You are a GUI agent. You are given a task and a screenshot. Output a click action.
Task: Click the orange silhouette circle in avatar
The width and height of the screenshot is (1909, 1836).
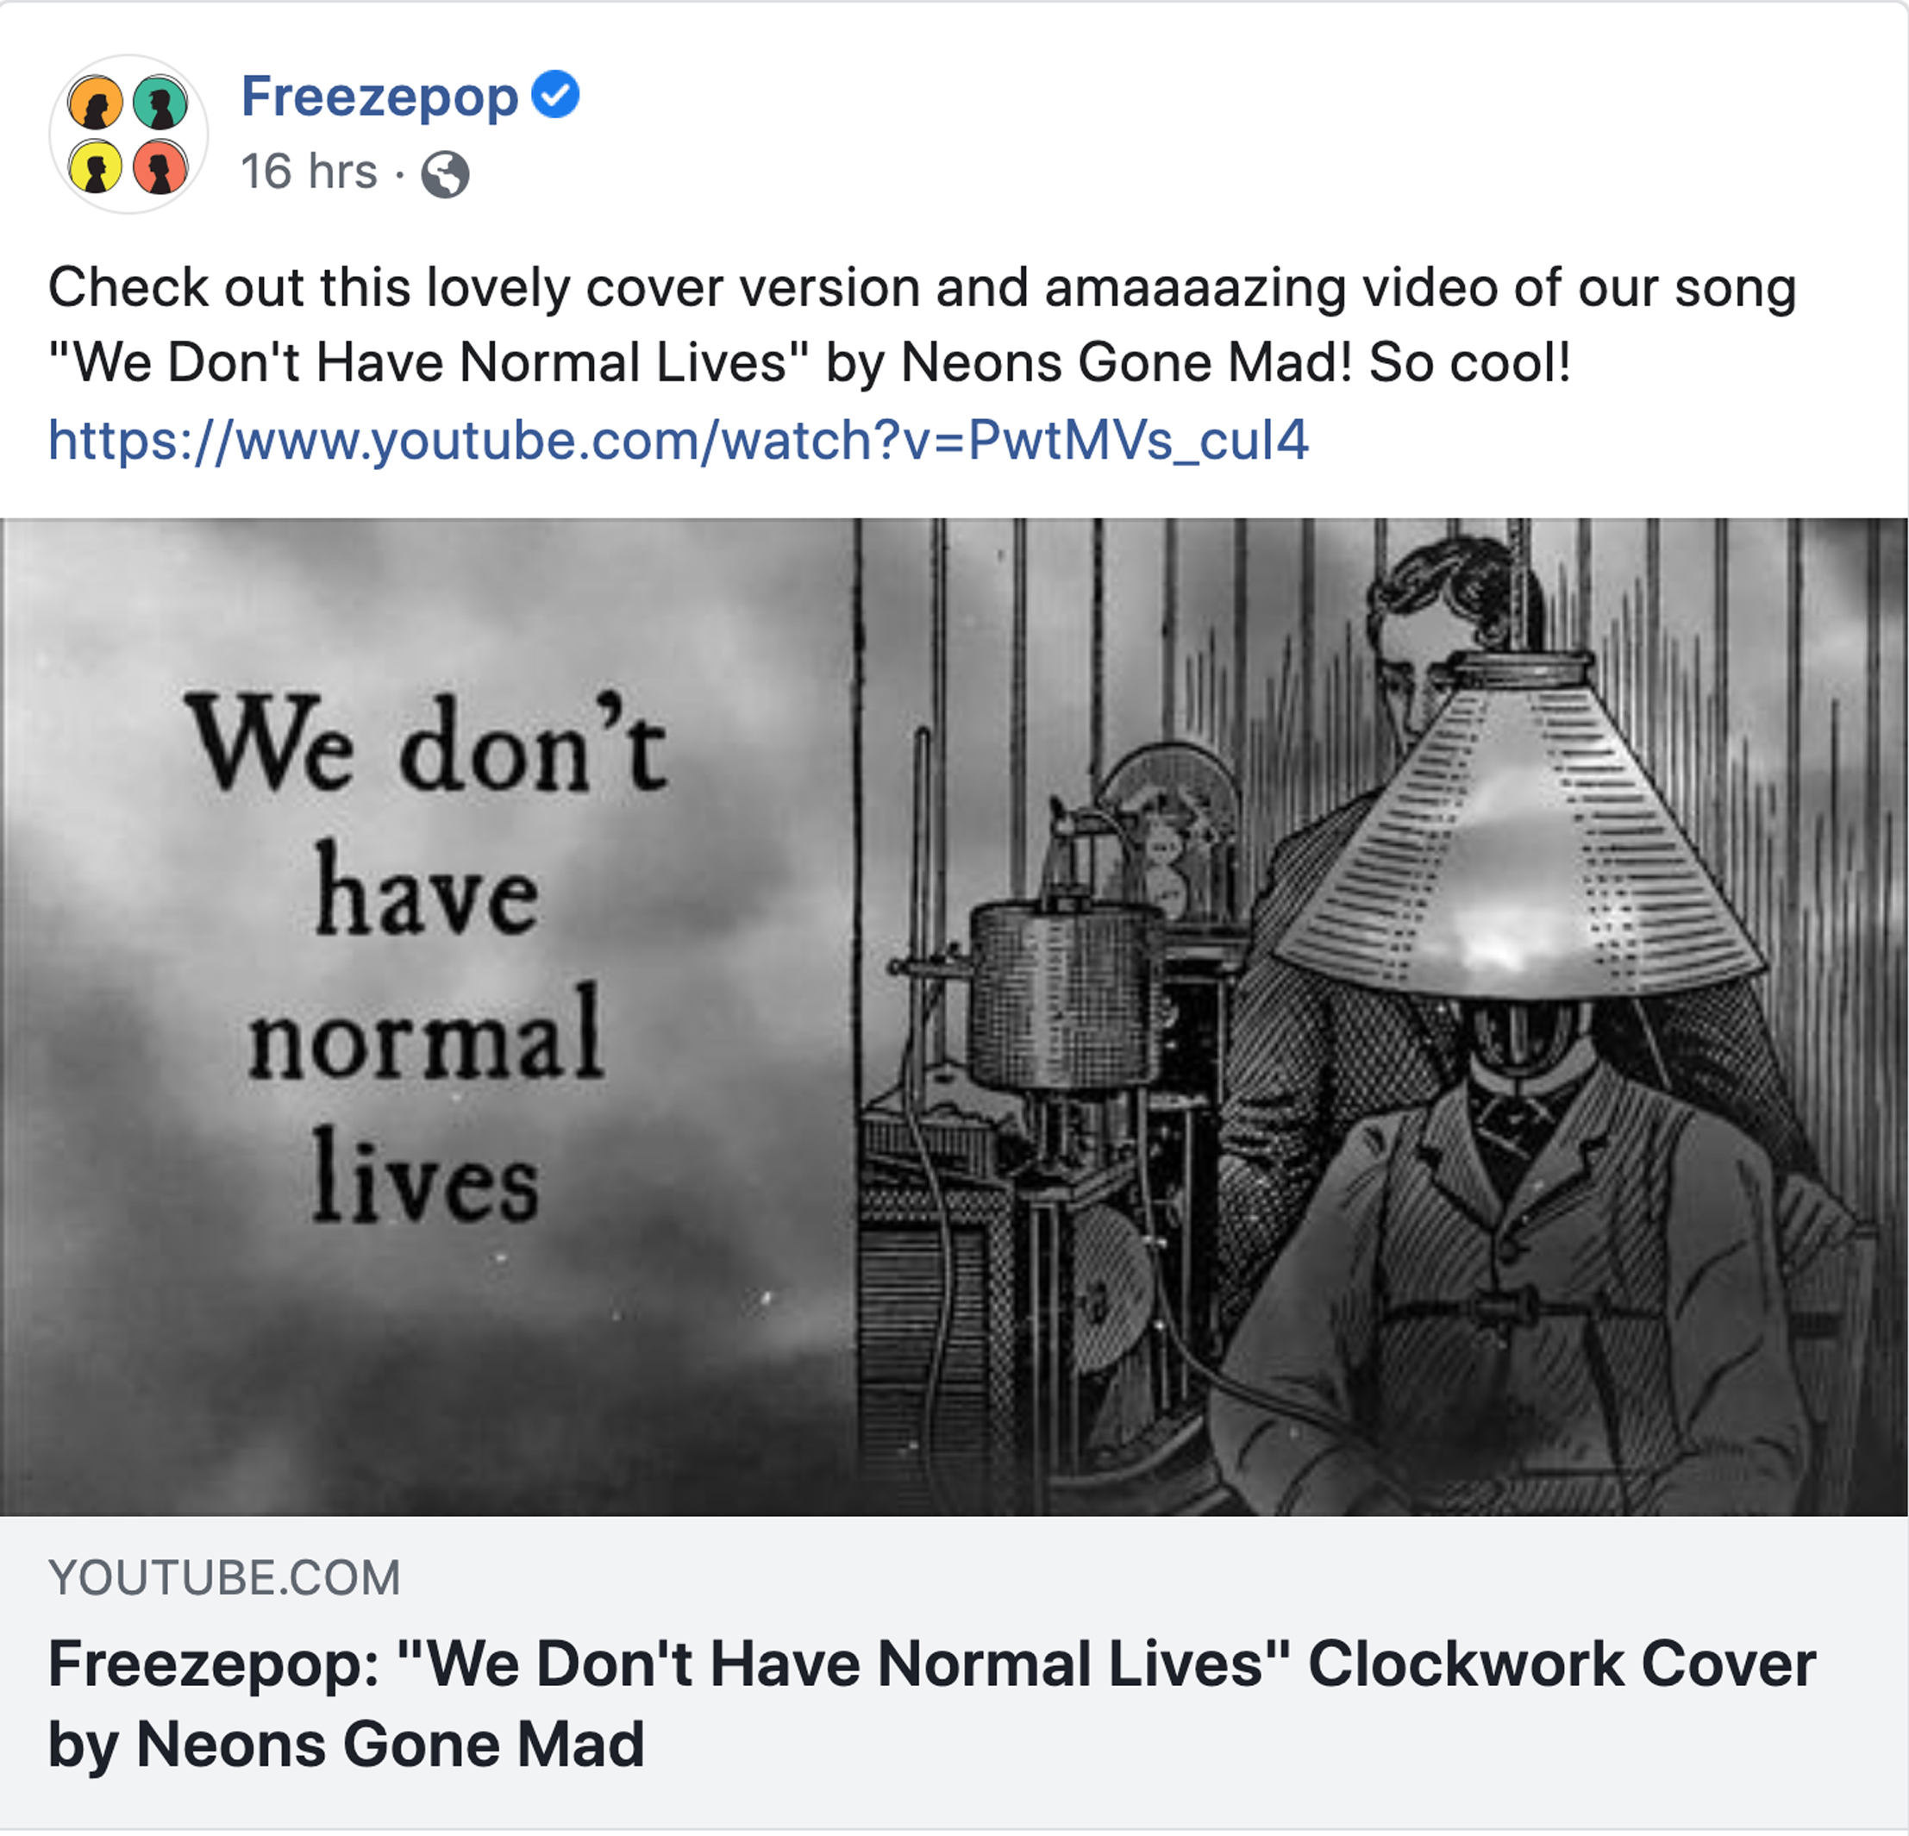point(96,103)
